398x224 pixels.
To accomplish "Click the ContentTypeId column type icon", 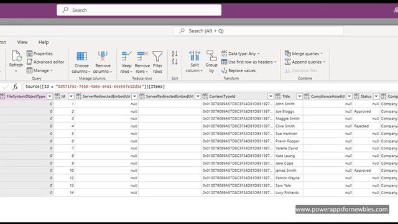I will point(205,96).
